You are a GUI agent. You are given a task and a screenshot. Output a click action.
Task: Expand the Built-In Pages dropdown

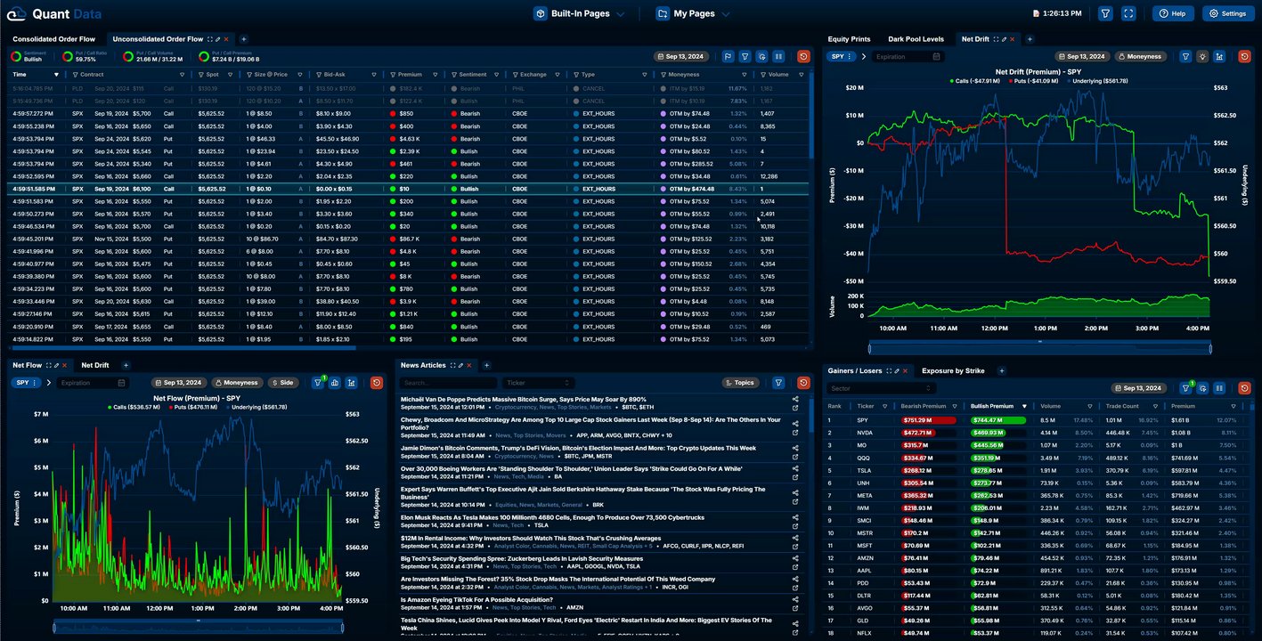(580, 13)
